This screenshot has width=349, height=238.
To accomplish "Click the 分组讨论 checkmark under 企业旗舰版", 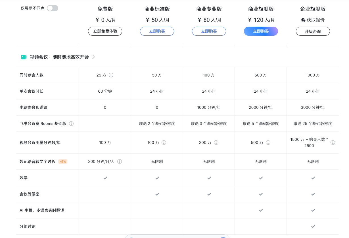I will click(x=313, y=226).
